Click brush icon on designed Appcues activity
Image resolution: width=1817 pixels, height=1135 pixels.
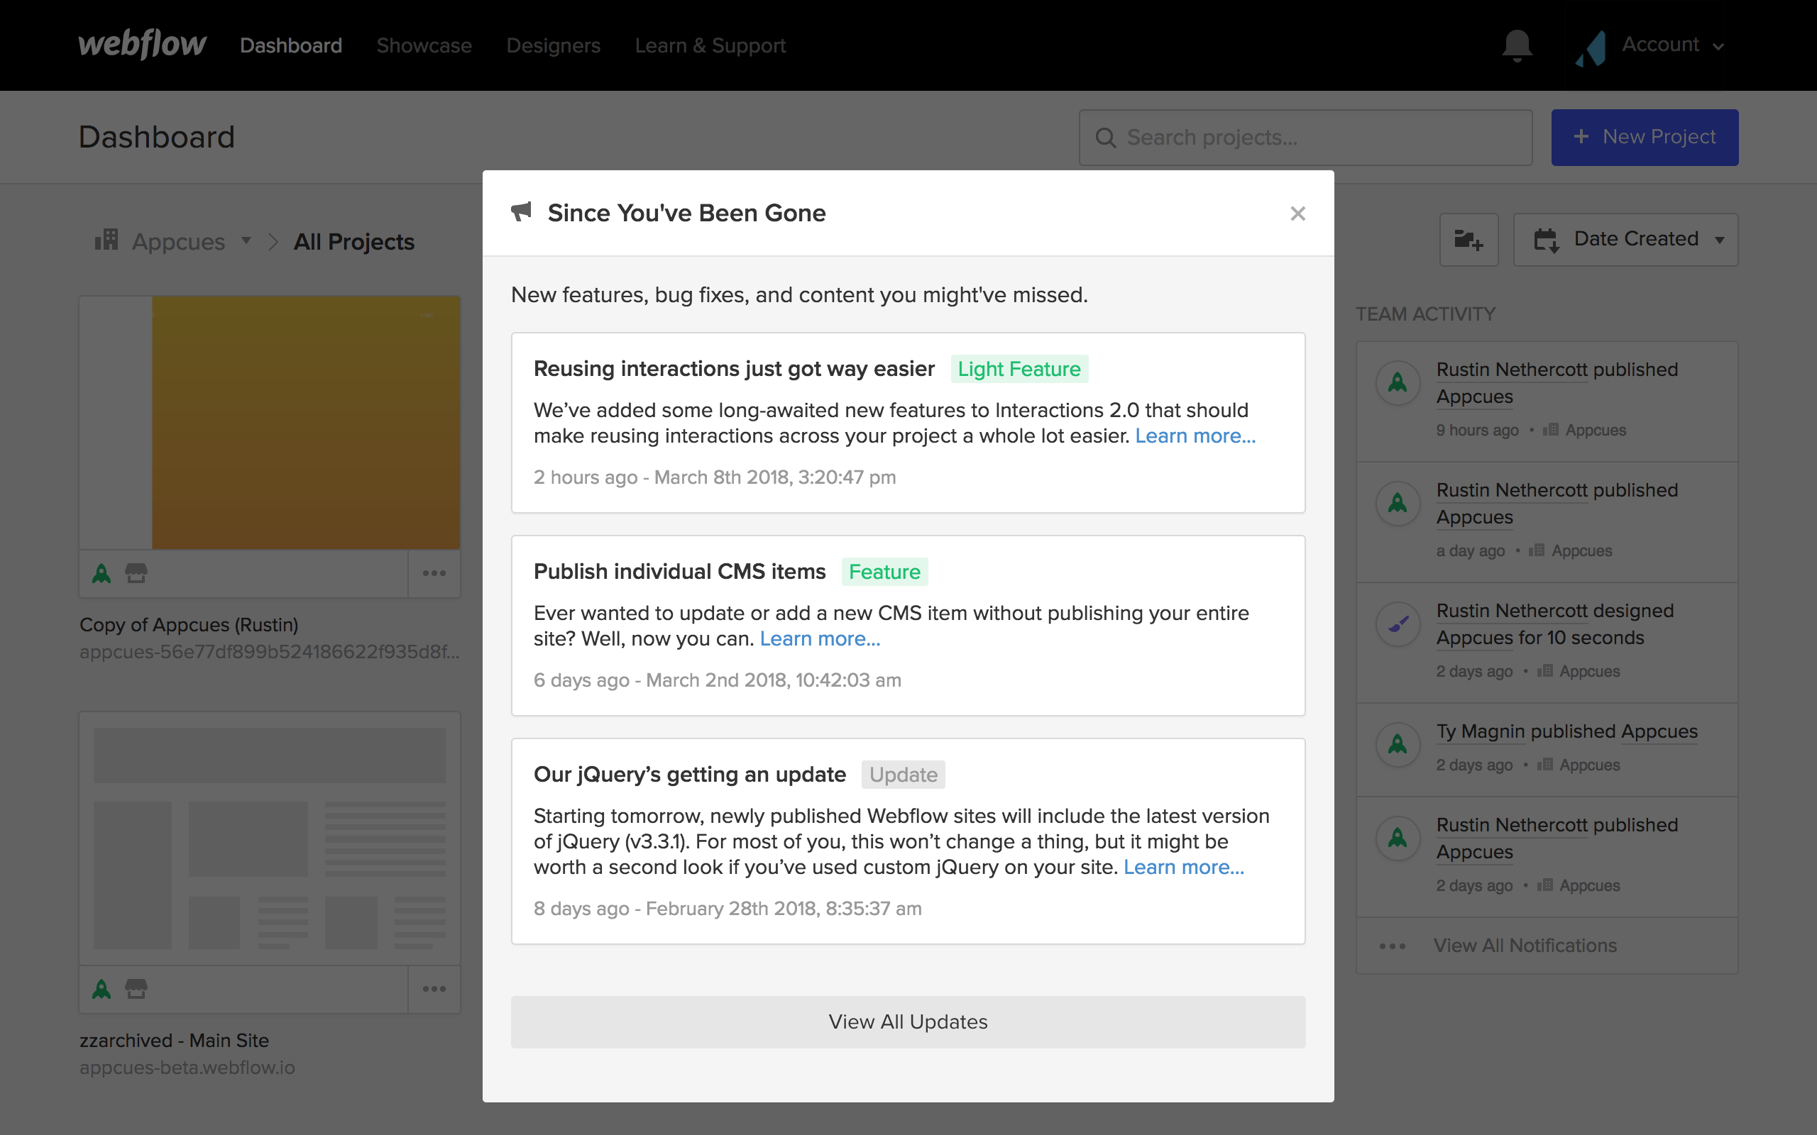(1398, 624)
